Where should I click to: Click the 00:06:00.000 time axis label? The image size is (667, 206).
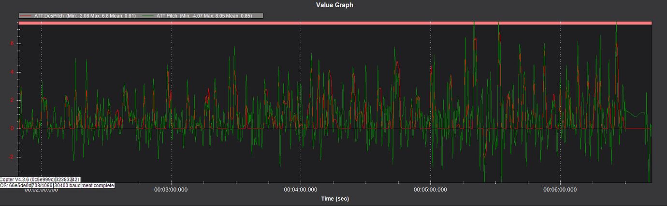tap(560, 190)
